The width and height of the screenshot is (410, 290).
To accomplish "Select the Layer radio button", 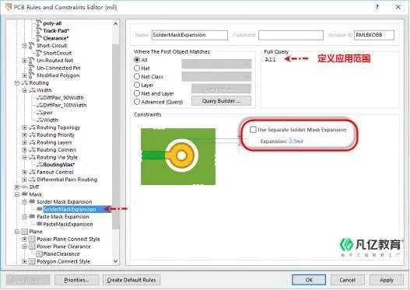I will tap(137, 85).
